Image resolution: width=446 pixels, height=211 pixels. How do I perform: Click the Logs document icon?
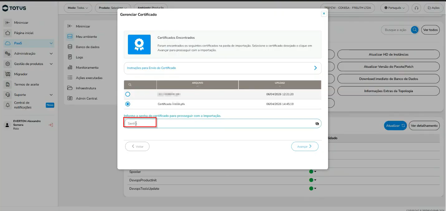70,57
